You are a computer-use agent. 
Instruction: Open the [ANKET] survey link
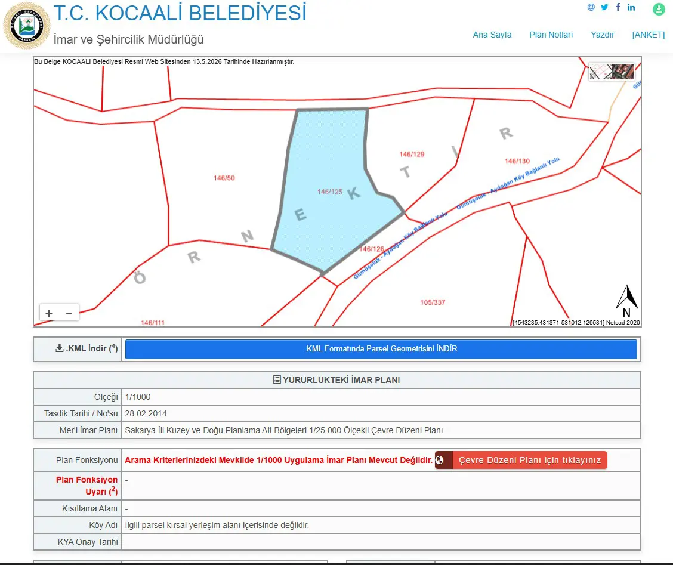(649, 35)
